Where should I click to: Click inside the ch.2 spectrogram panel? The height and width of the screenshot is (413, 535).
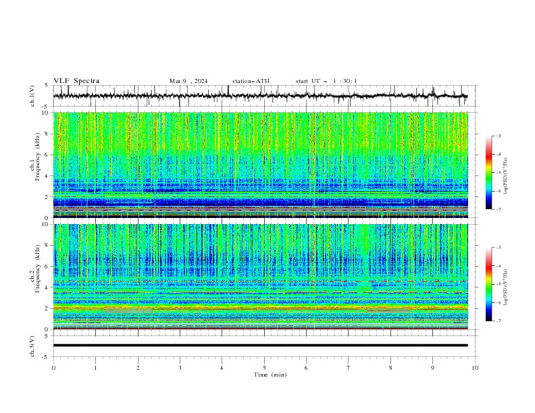260,277
